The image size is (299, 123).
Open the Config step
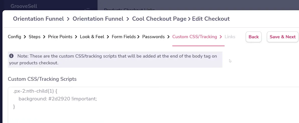click(x=15, y=37)
